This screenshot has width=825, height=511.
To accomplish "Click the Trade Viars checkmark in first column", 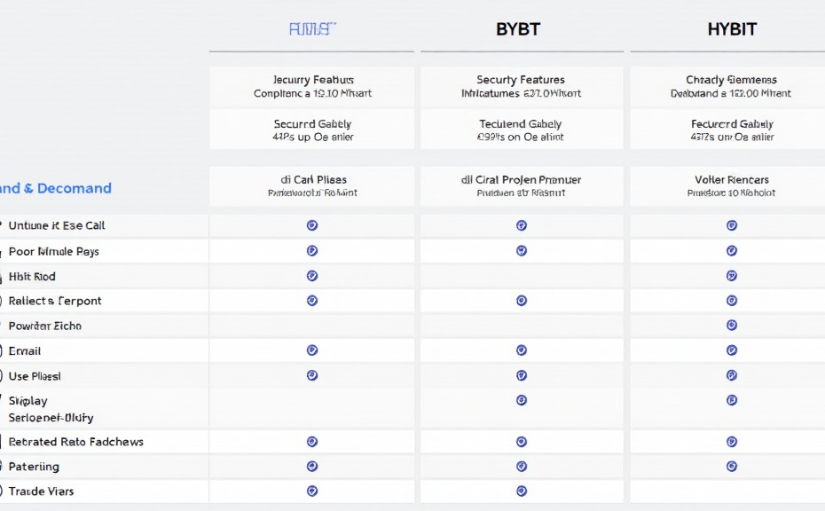I will point(311,491).
